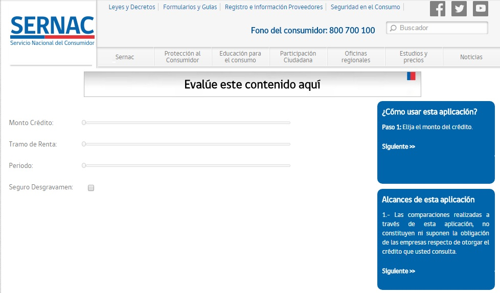500x293 pixels.
Task: Click Siguiente in Alcances de esta aplicación
Action: point(399,271)
